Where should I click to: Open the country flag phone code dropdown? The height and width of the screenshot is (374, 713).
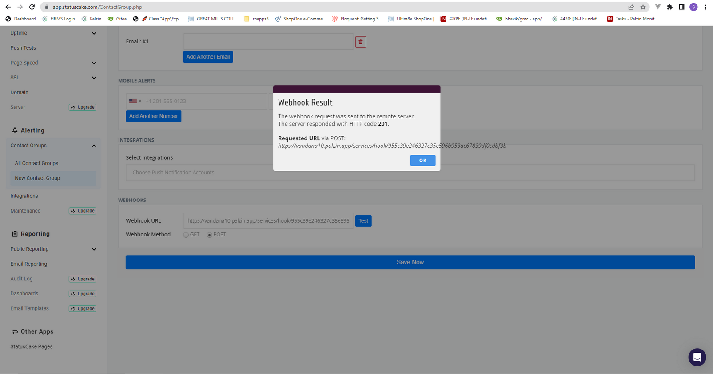click(135, 101)
